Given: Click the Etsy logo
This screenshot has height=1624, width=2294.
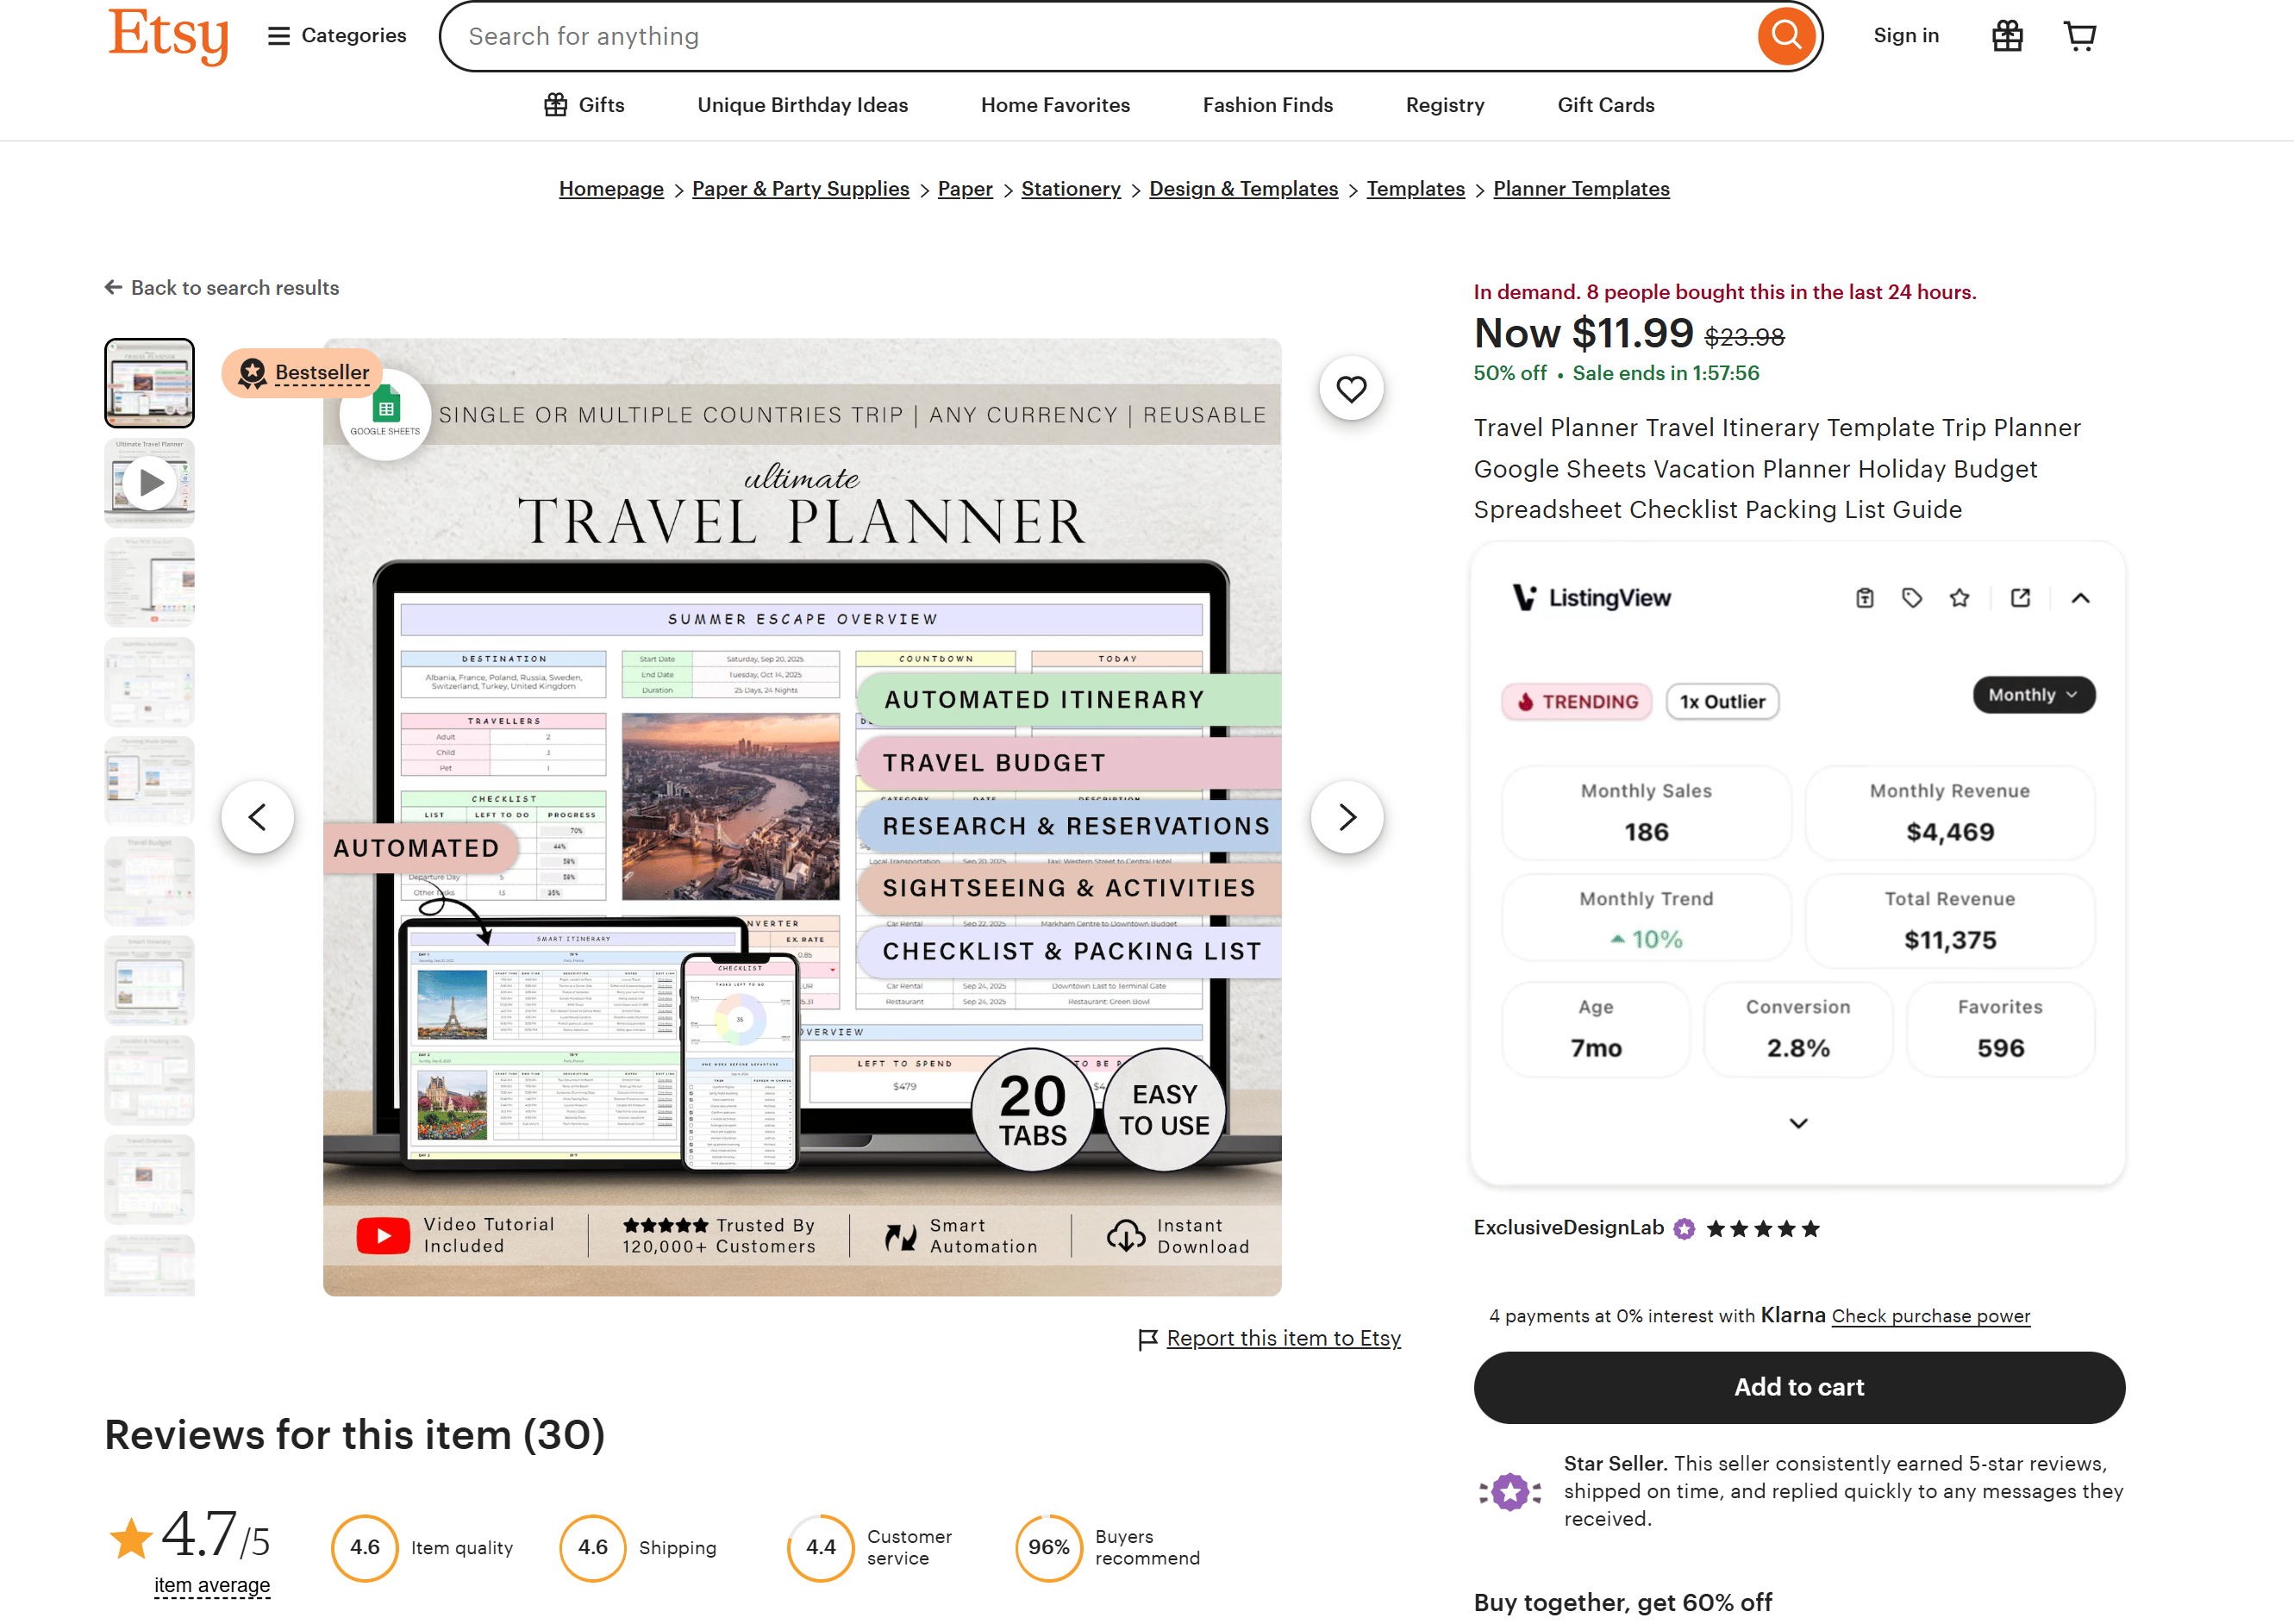Looking at the screenshot, I should (x=168, y=35).
